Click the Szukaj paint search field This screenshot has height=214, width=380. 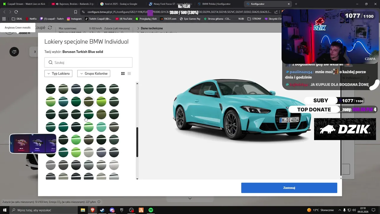tap(88, 62)
